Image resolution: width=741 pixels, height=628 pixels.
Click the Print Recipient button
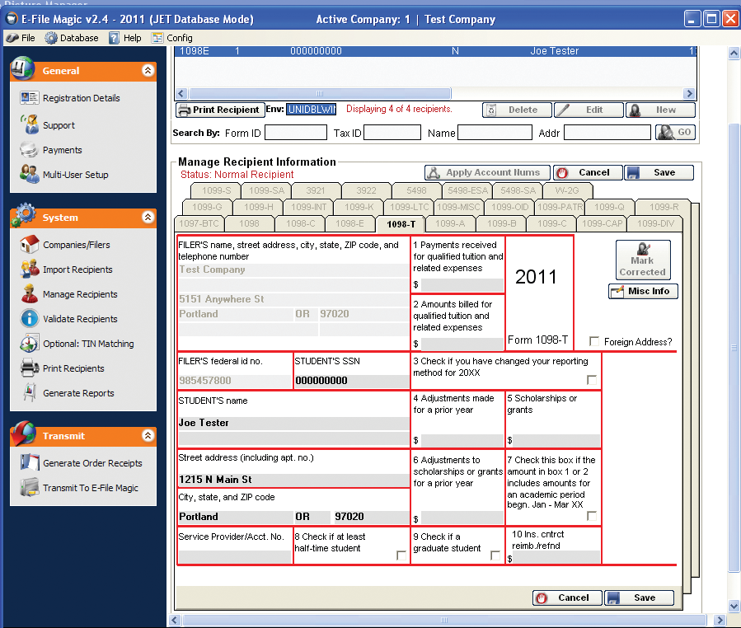click(220, 110)
